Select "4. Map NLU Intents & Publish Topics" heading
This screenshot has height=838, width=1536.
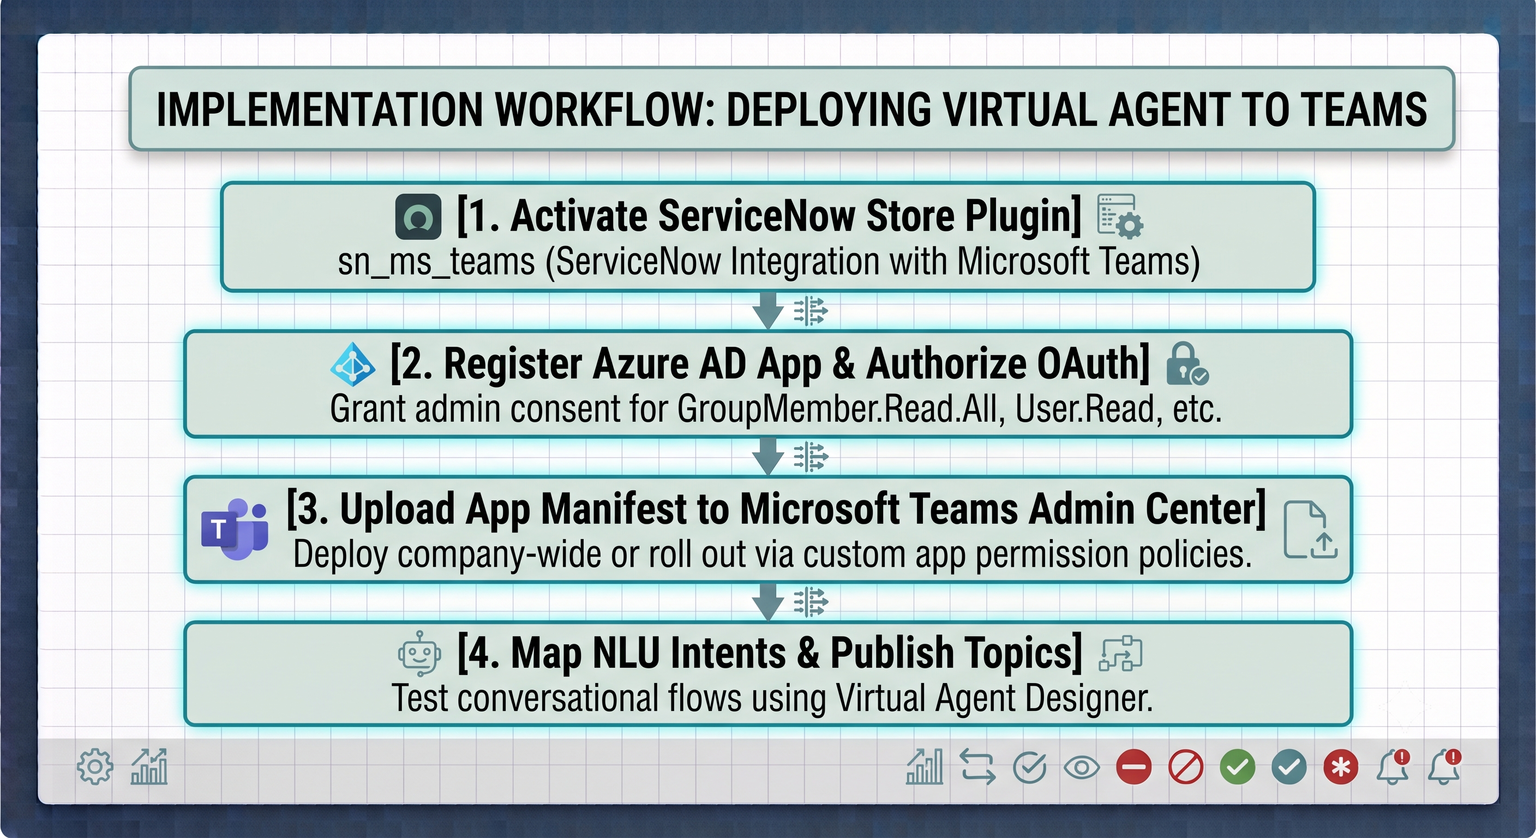(x=770, y=653)
